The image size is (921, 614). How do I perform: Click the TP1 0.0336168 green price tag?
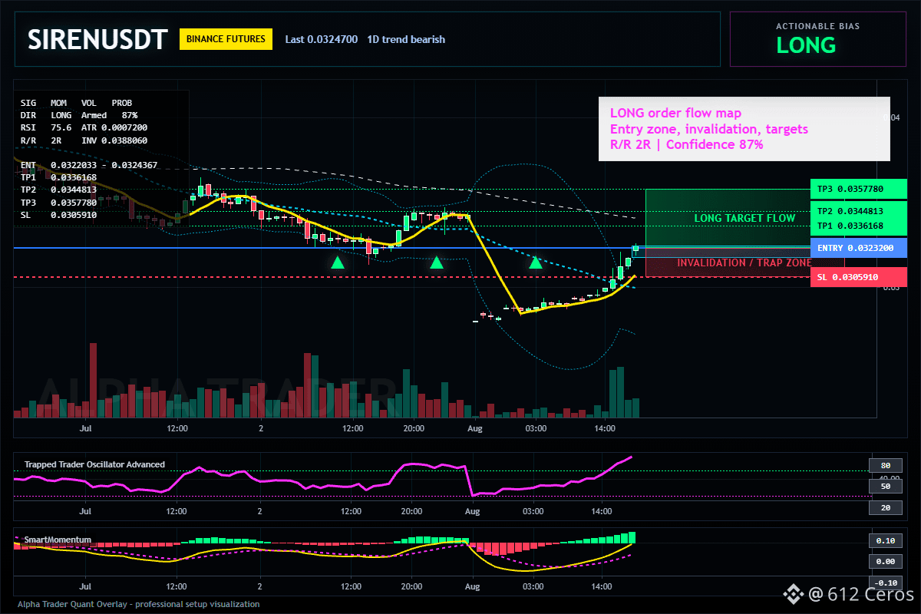pyautogui.click(x=858, y=226)
